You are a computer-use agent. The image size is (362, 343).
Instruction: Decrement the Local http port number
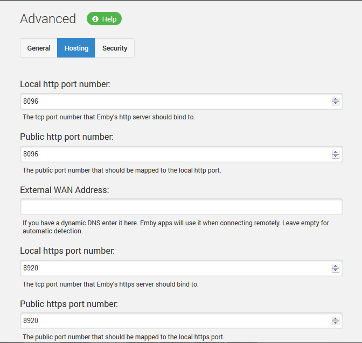tap(336, 103)
